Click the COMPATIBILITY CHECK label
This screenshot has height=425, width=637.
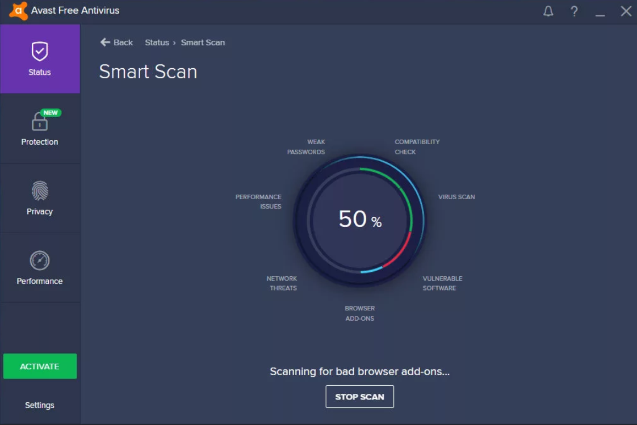tap(417, 147)
